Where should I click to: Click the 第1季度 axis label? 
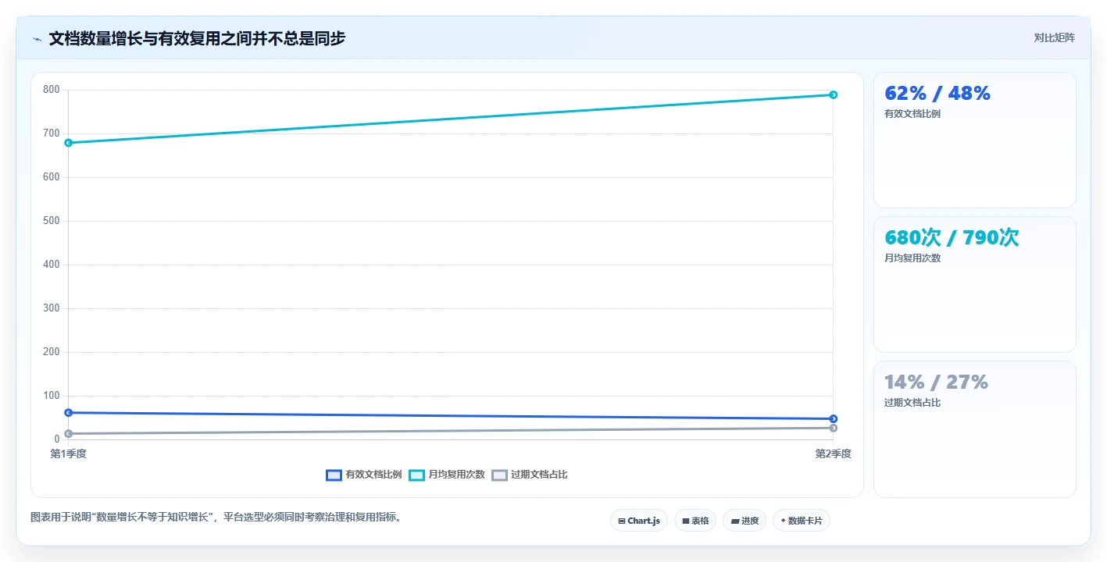(x=69, y=454)
